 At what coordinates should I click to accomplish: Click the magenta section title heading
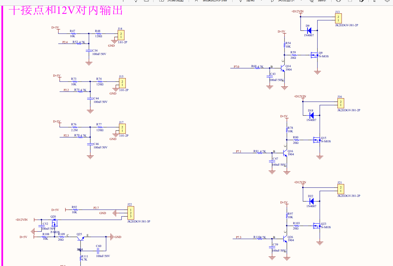point(65,10)
